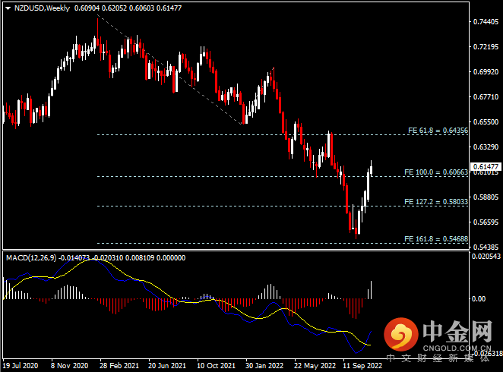Select the NZDUSD,Weekly chart title
Viewport: 503px width, 372px height.
(x=42, y=8)
